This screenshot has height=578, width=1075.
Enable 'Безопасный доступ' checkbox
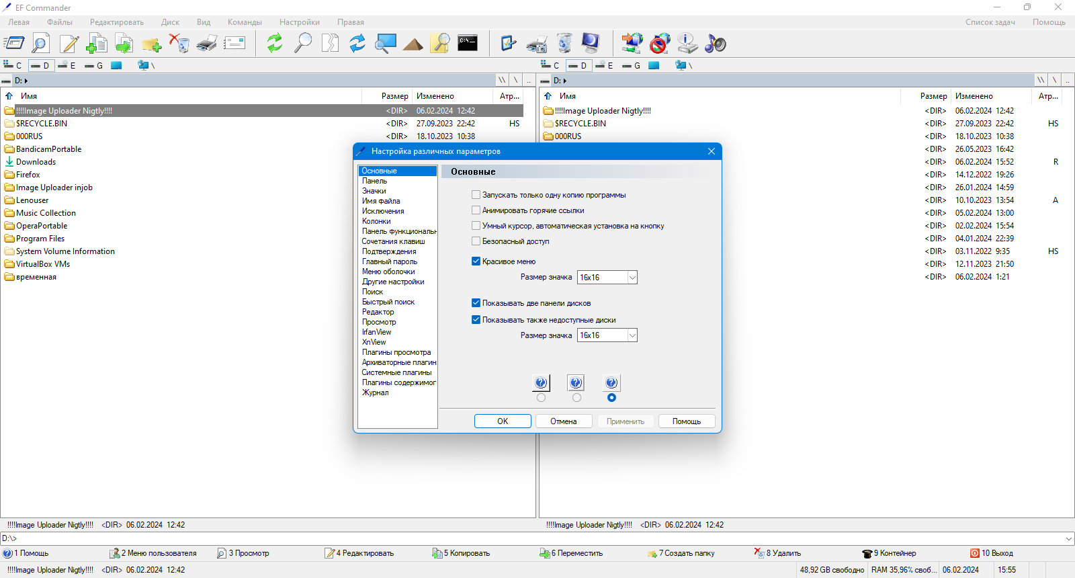pos(476,241)
